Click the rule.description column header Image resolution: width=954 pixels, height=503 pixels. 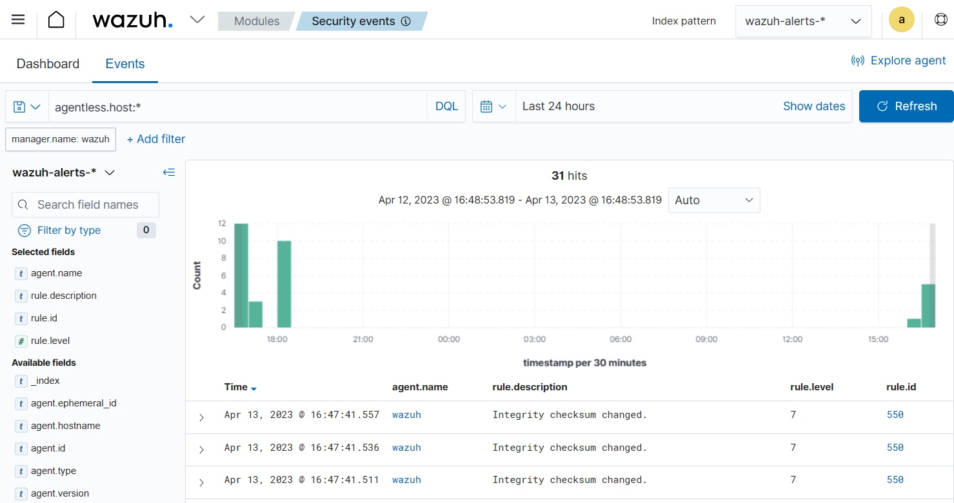click(x=530, y=387)
